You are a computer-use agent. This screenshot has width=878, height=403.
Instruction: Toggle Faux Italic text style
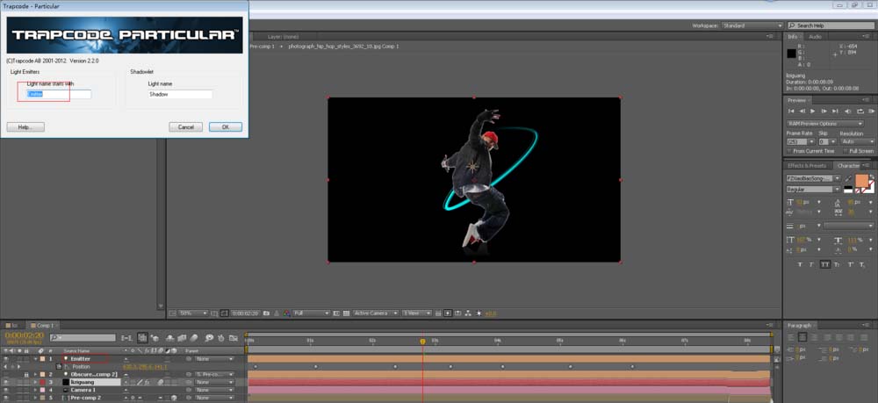(x=810, y=265)
